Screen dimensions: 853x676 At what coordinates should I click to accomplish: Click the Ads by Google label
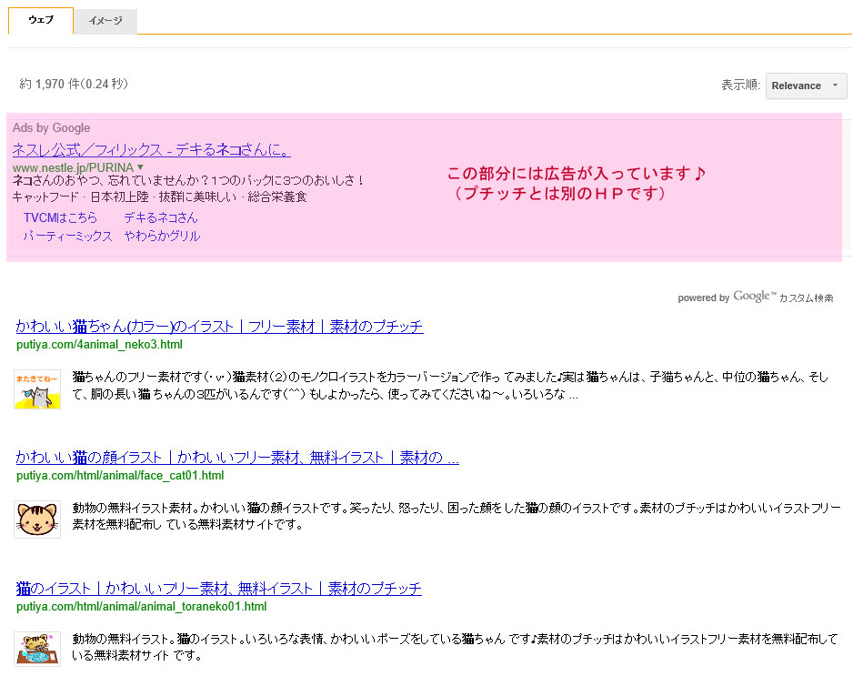(x=51, y=128)
